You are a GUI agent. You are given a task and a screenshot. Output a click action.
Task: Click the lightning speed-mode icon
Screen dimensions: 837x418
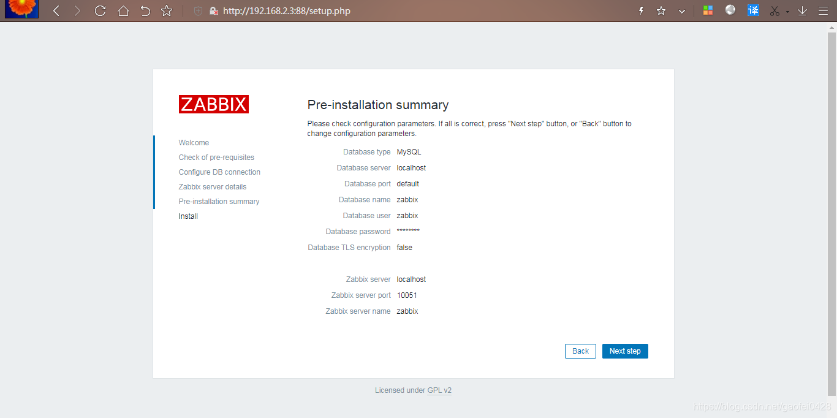642,10
